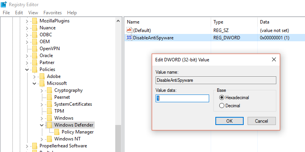Select the Propellerhead Software tree label
Image resolution: width=305 pixels, height=152 pixels.
(x=63, y=146)
